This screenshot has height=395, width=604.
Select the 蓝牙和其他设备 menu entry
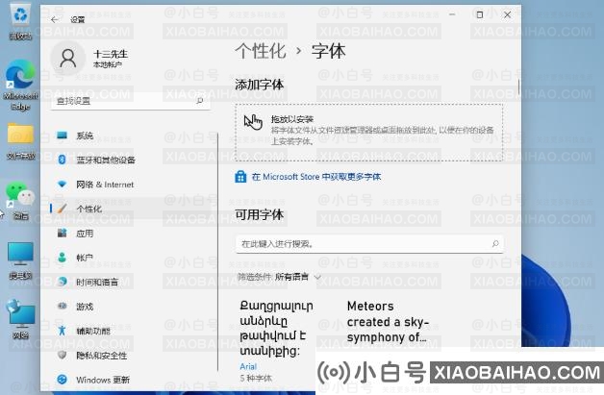131,160
